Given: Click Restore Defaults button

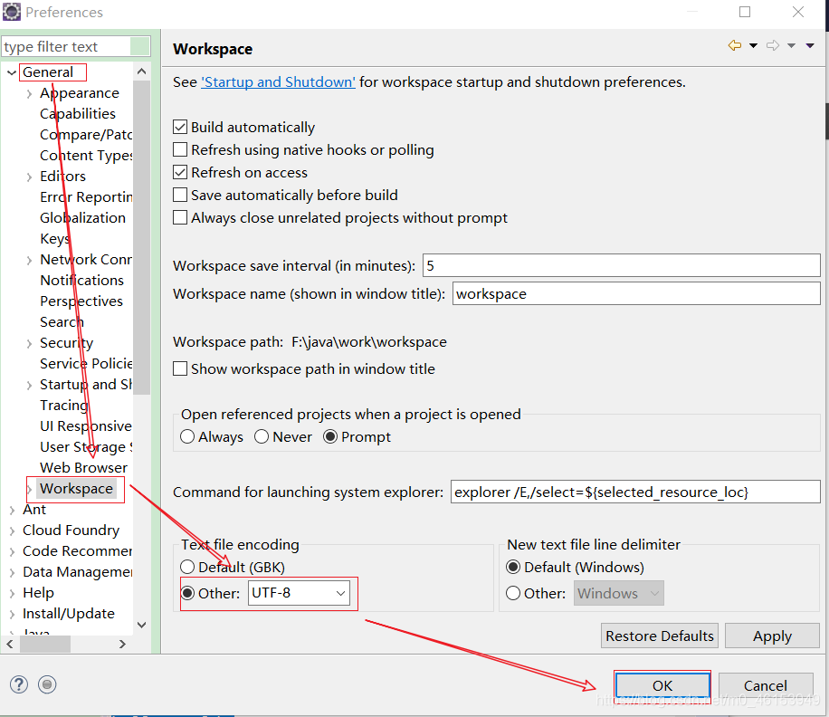Looking at the screenshot, I should click(x=659, y=636).
